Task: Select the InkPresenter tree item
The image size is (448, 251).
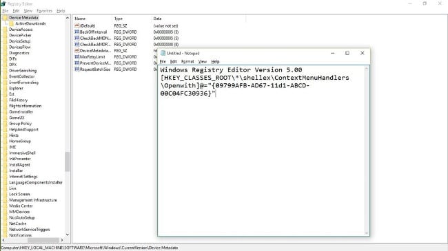Action: point(20,159)
